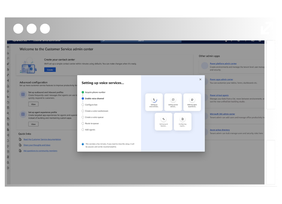Click the Route to queue step
This screenshot has height=204, width=282.
(x=90, y=123)
